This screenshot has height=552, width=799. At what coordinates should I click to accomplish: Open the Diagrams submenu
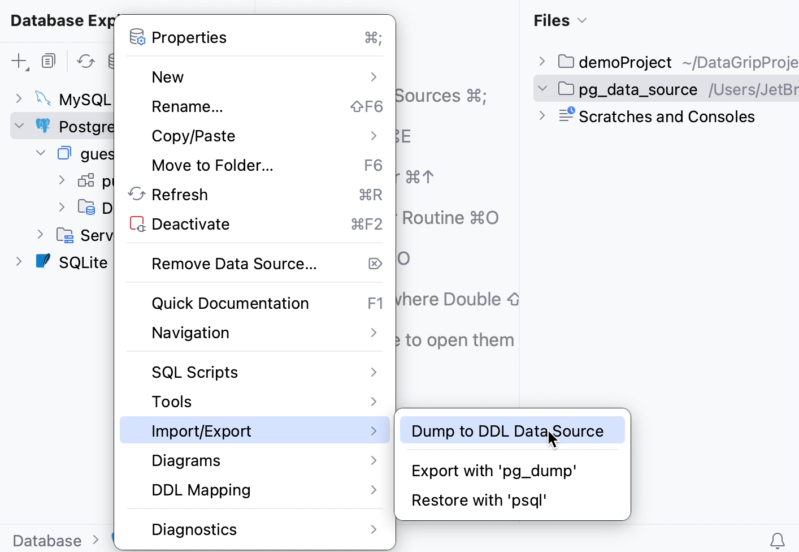(x=255, y=460)
